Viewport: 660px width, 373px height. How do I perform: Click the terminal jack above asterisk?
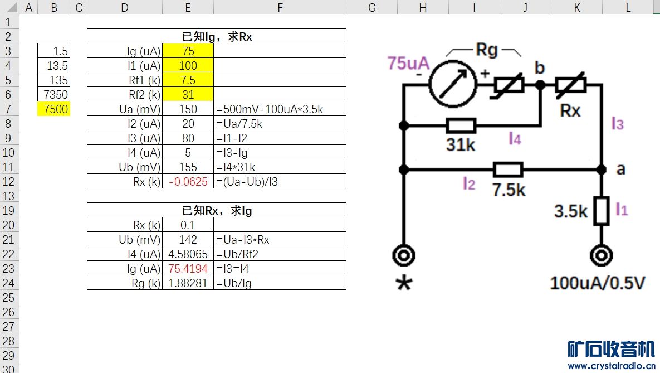[404, 255]
